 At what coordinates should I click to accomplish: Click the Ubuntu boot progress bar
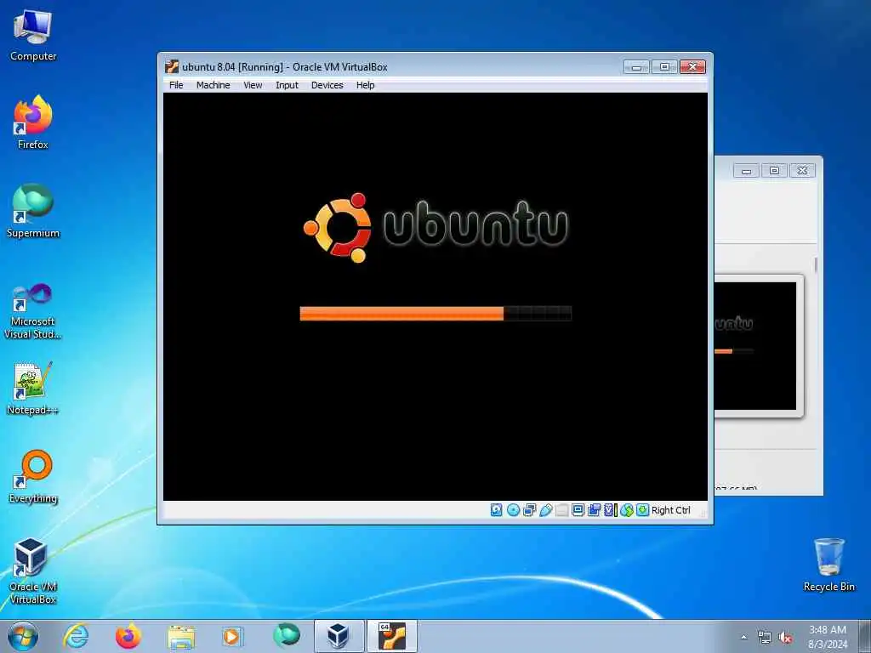click(x=435, y=314)
